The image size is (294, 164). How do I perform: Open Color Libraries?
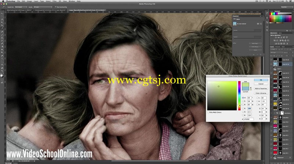[261, 93]
